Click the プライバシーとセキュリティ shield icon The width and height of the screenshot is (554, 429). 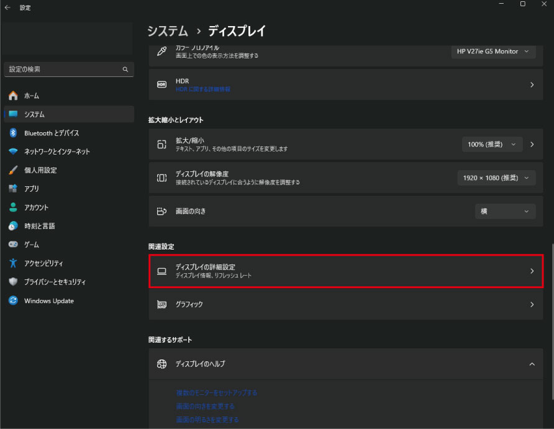coord(13,282)
